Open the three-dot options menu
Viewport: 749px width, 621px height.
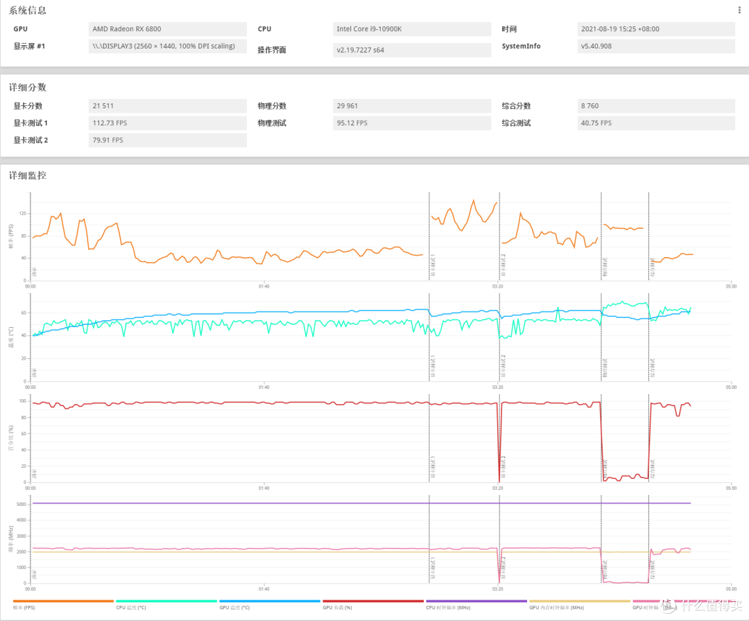pyautogui.click(x=739, y=10)
